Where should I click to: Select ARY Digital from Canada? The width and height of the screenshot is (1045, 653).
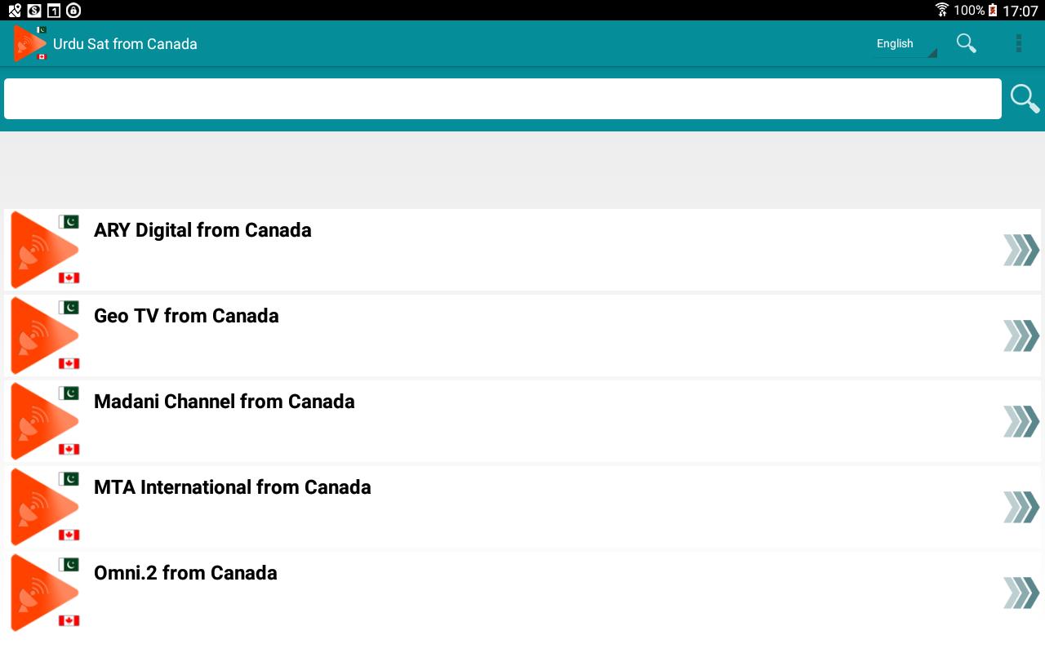tap(202, 230)
